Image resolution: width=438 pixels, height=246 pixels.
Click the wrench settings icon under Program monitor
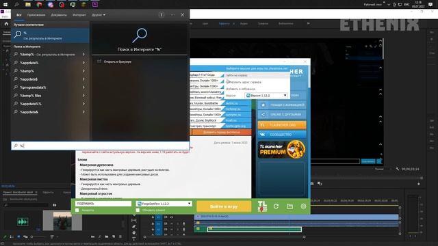397,169
